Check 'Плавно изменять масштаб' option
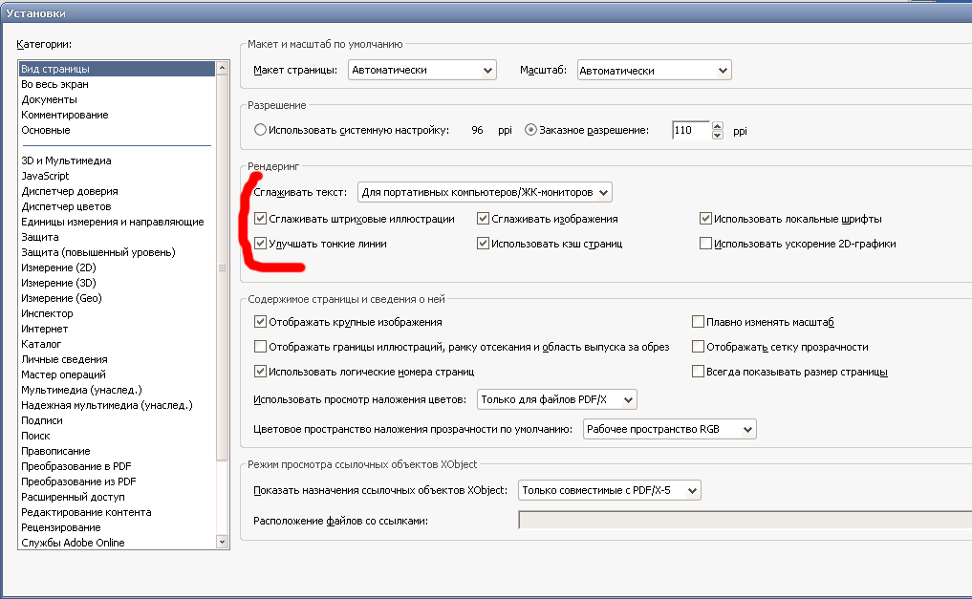This screenshot has width=972, height=599. tap(698, 322)
